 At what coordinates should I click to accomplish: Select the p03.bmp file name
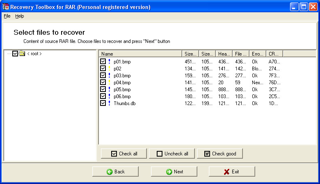click(x=122, y=75)
